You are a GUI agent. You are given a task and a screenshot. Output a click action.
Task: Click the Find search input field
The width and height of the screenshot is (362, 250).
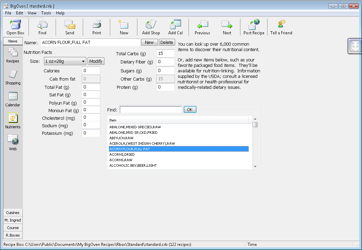point(151,110)
